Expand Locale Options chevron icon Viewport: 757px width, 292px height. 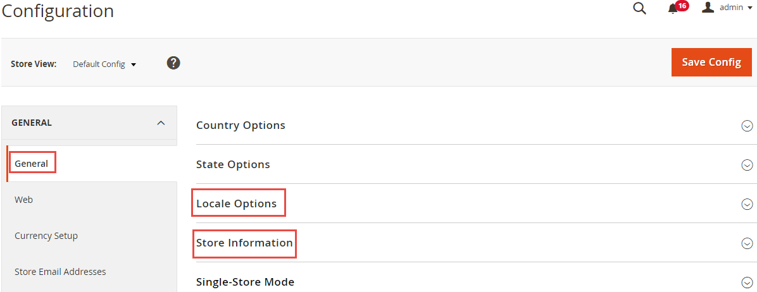point(747,204)
